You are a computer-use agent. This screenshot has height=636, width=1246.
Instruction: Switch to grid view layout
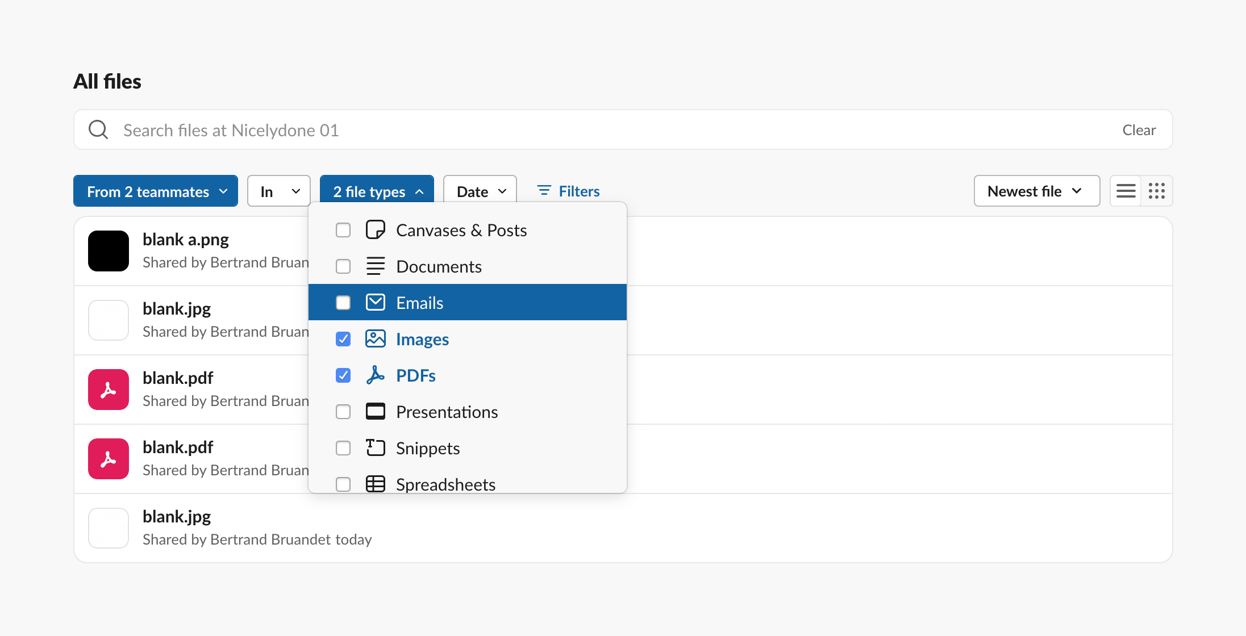[x=1156, y=191]
